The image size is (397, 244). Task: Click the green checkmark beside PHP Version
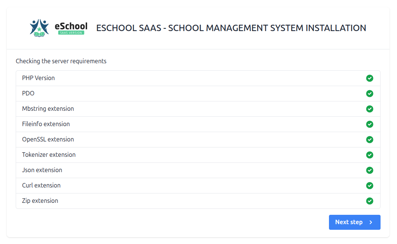pos(369,78)
